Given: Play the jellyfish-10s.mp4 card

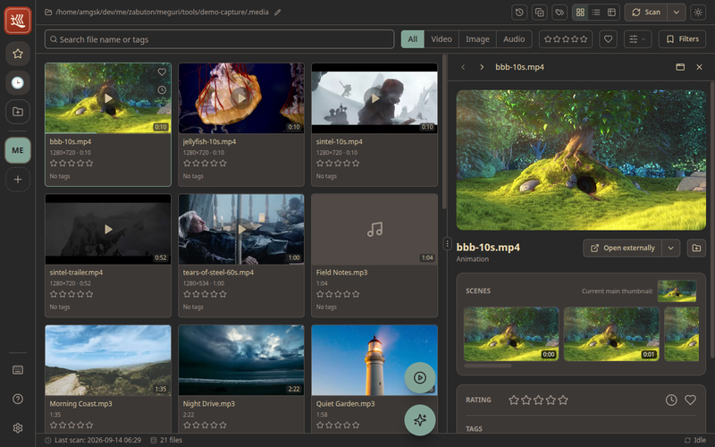Looking at the screenshot, I should point(241,98).
